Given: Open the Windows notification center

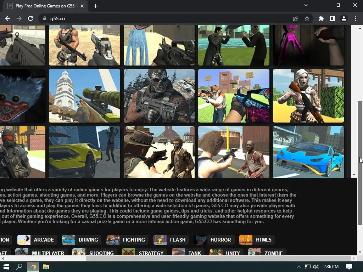Looking at the screenshot, I should [349, 267].
